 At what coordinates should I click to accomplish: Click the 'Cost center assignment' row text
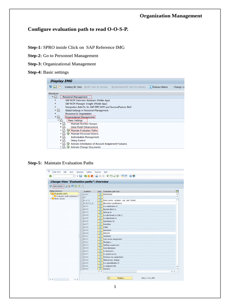point(113,239)
